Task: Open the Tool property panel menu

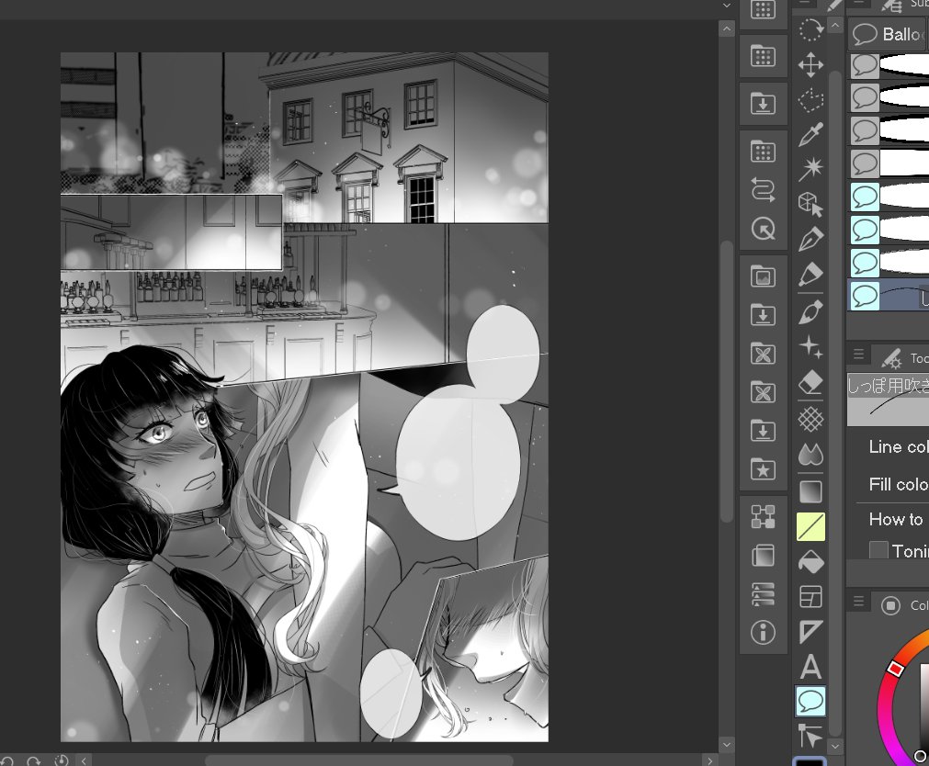Action: click(858, 355)
